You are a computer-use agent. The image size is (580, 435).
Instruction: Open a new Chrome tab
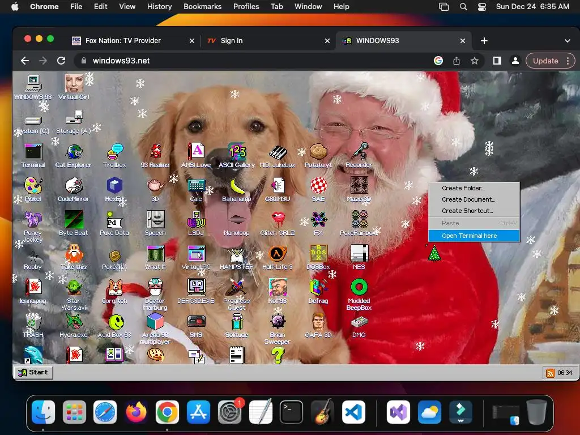point(484,41)
